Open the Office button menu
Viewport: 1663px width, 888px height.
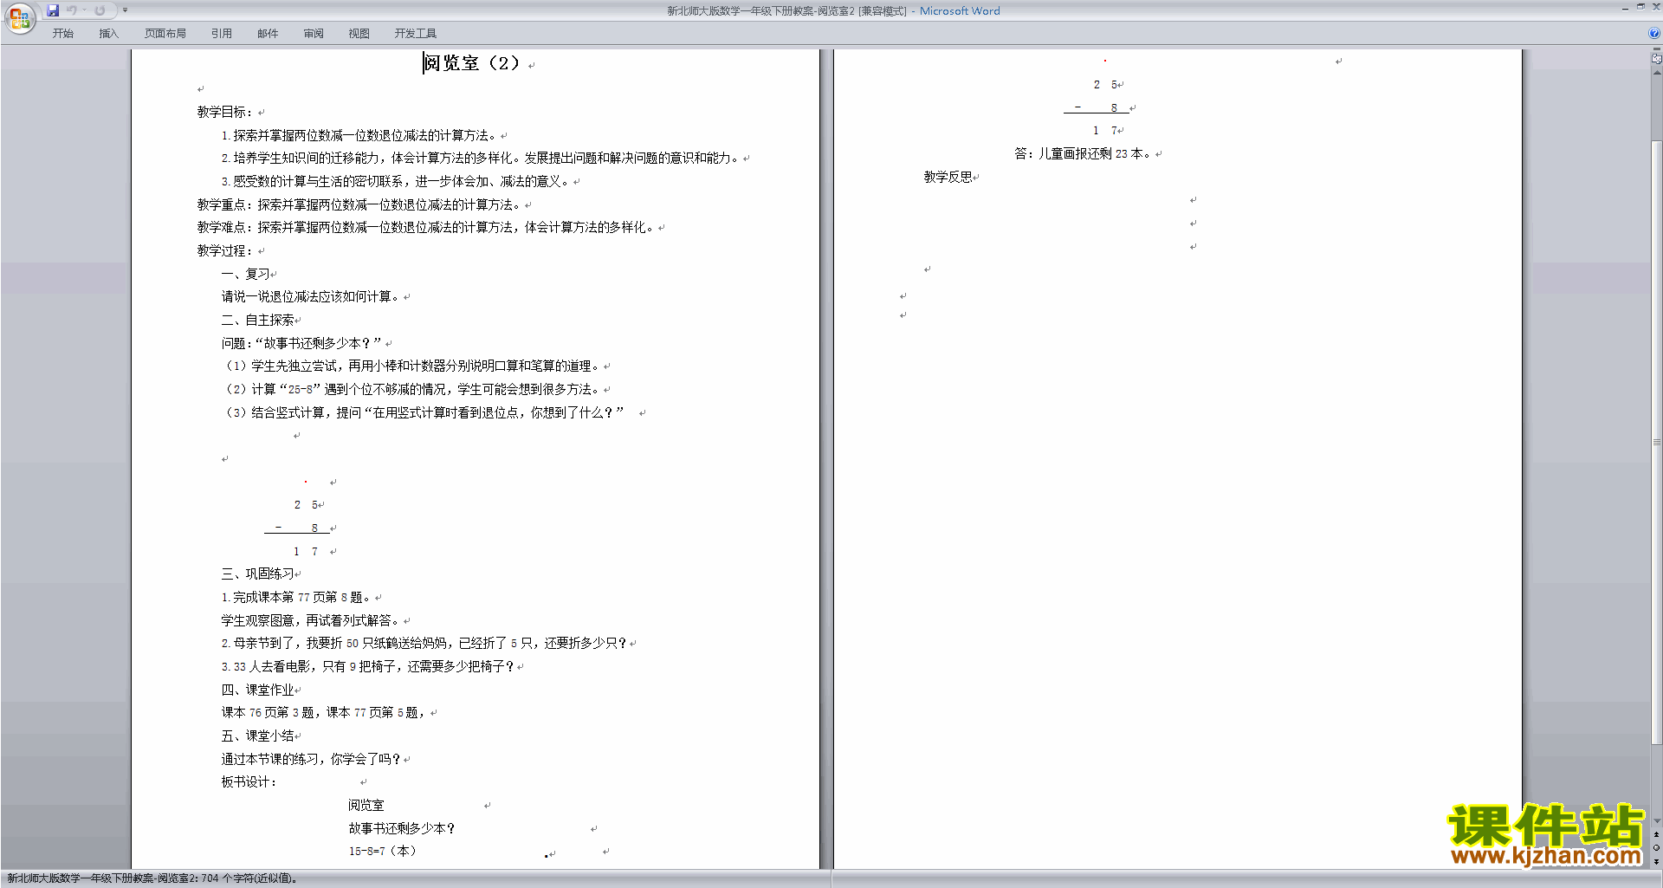pyautogui.click(x=19, y=17)
